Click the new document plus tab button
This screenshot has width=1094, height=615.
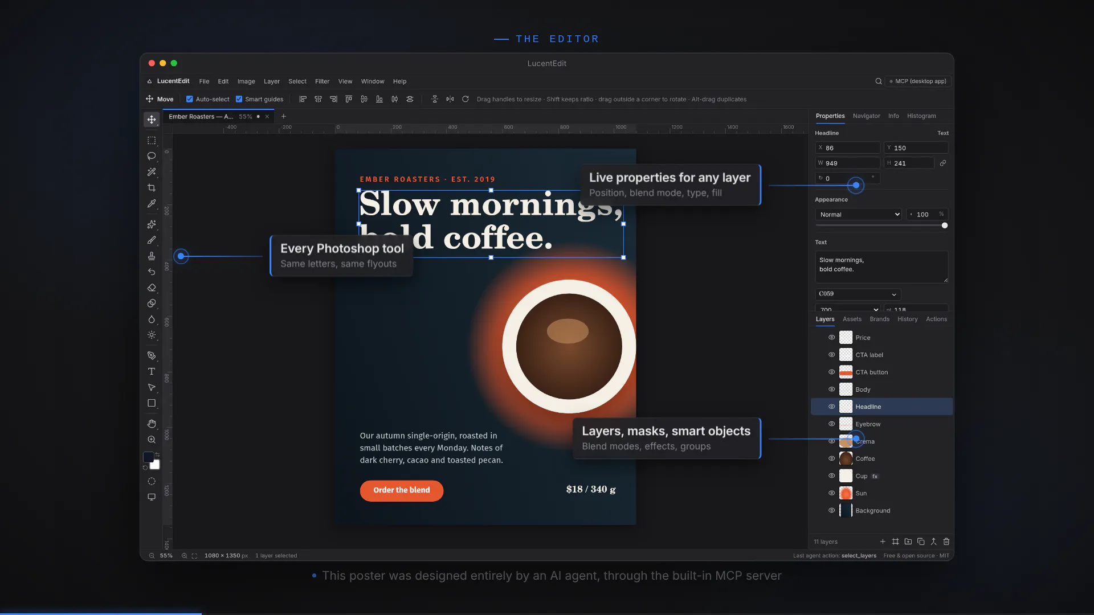tap(284, 117)
